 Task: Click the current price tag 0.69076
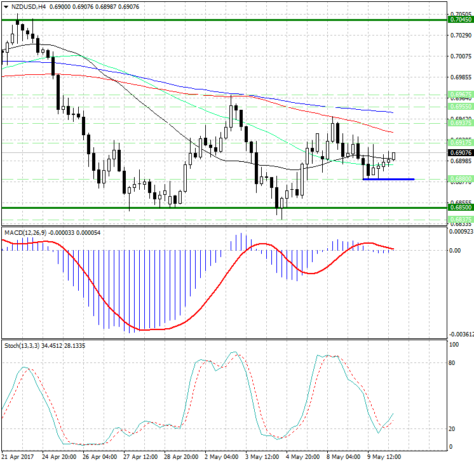(x=460, y=153)
